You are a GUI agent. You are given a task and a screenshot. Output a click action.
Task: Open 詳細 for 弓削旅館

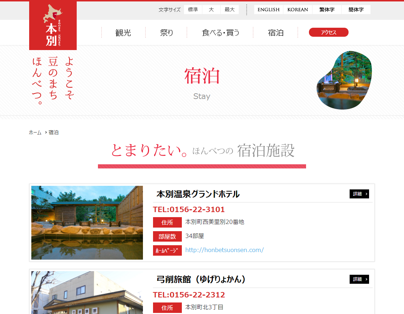click(359, 279)
